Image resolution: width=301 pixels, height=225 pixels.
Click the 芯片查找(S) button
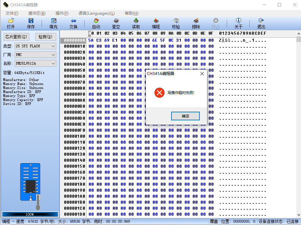tap(16, 37)
